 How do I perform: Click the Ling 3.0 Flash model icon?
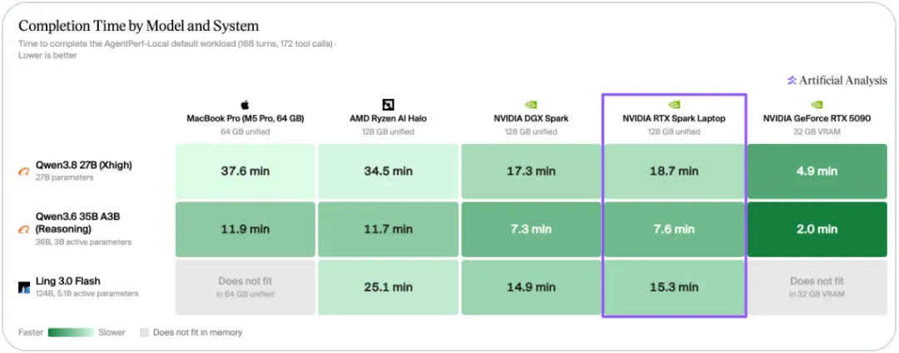(x=24, y=287)
